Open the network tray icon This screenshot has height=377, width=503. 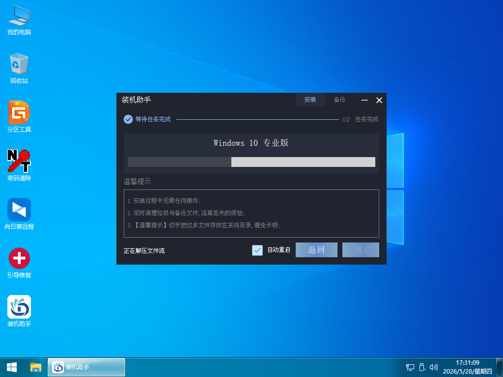point(410,367)
